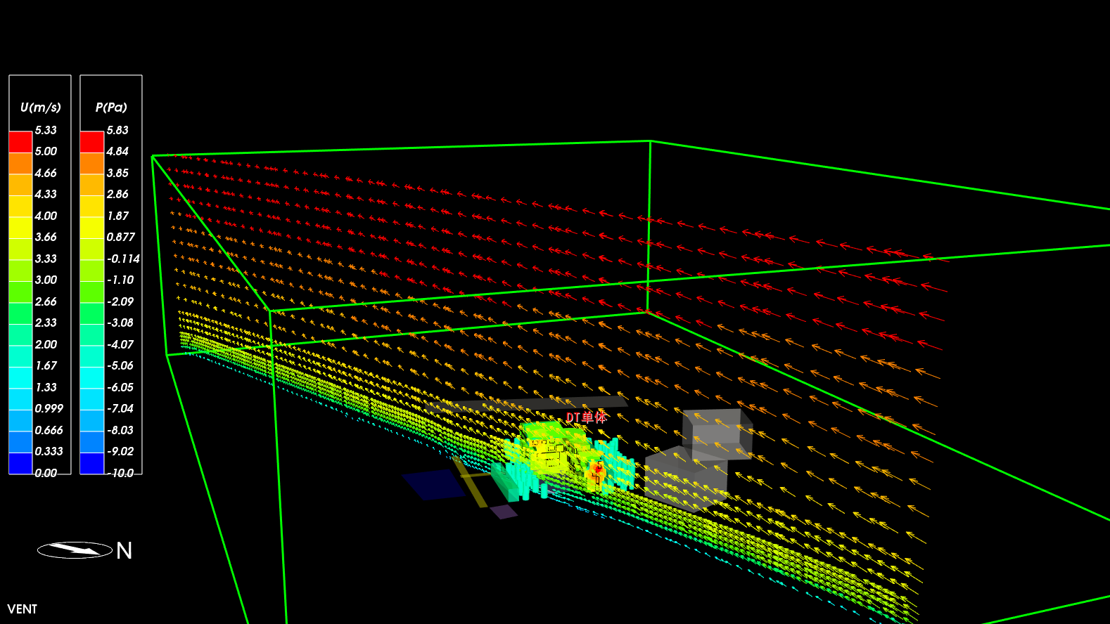Viewport: 1110px width, 624px height.
Task: Pick the dark blue swatch in pressure legend
Action: [x=91, y=463]
